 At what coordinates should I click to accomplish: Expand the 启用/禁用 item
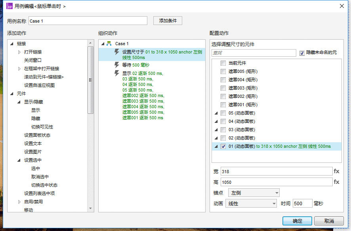[x=19, y=202]
